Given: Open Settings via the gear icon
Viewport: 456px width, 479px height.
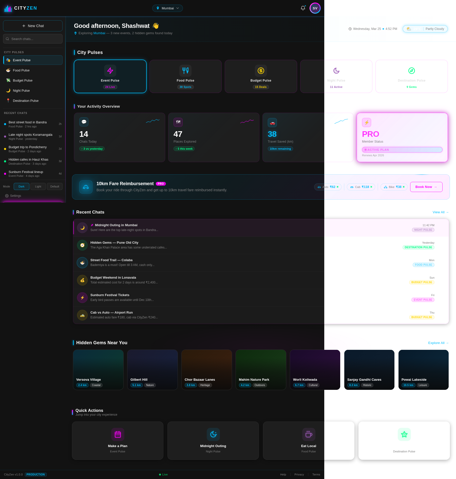Looking at the screenshot, I should click(6, 196).
